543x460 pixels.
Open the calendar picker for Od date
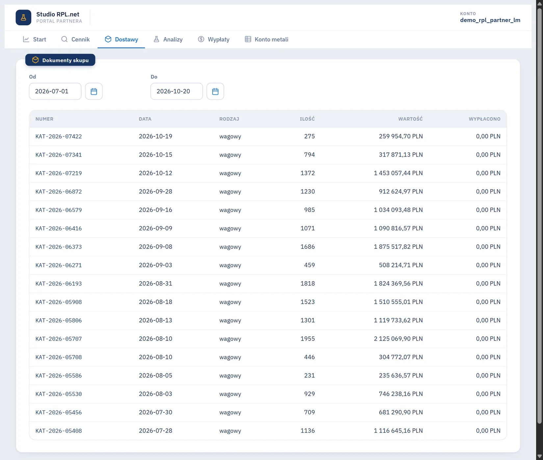click(x=94, y=91)
